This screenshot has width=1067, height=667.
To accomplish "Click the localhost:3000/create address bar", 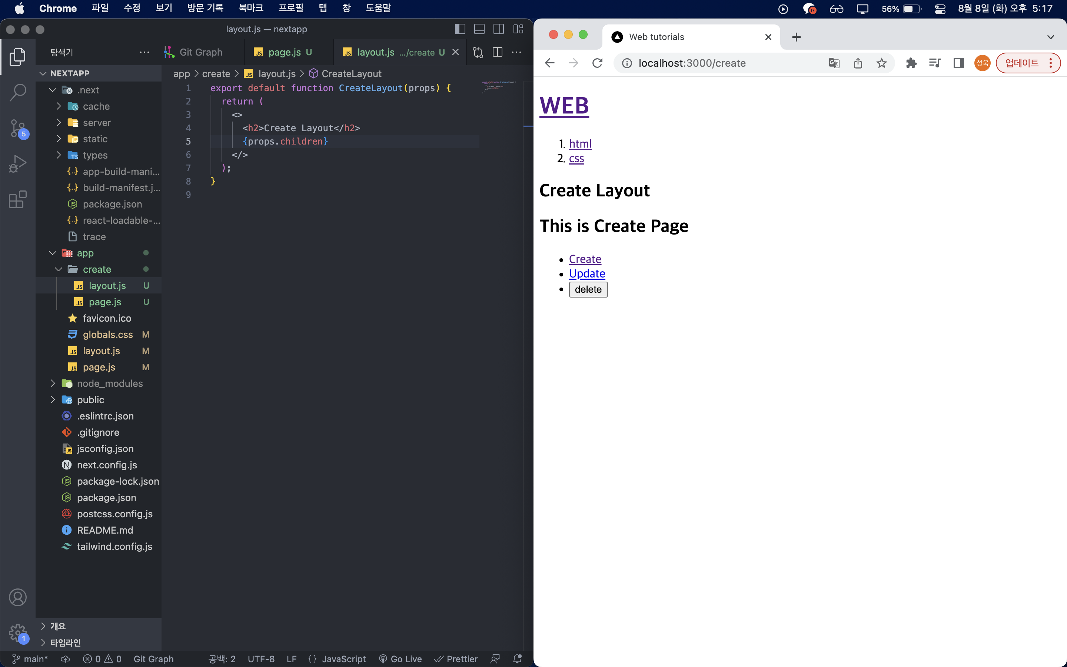I will coord(692,63).
